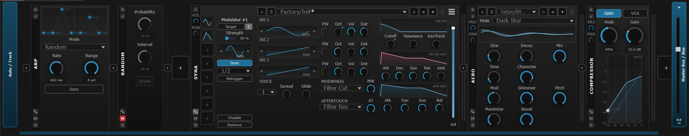Open ARP Mode Random dropdown
The width and height of the screenshot is (689, 136).
tap(74, 47)
